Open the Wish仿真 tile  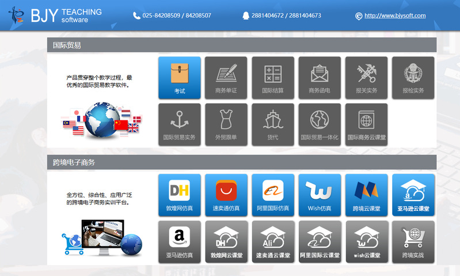[320, 195]
